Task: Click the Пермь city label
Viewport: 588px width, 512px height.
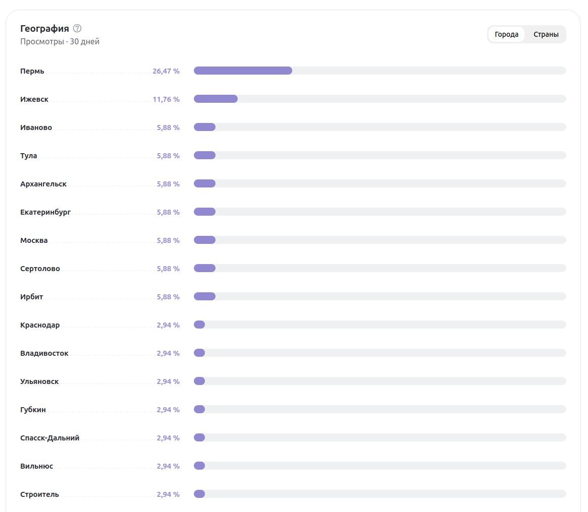Action: (32, 71)
